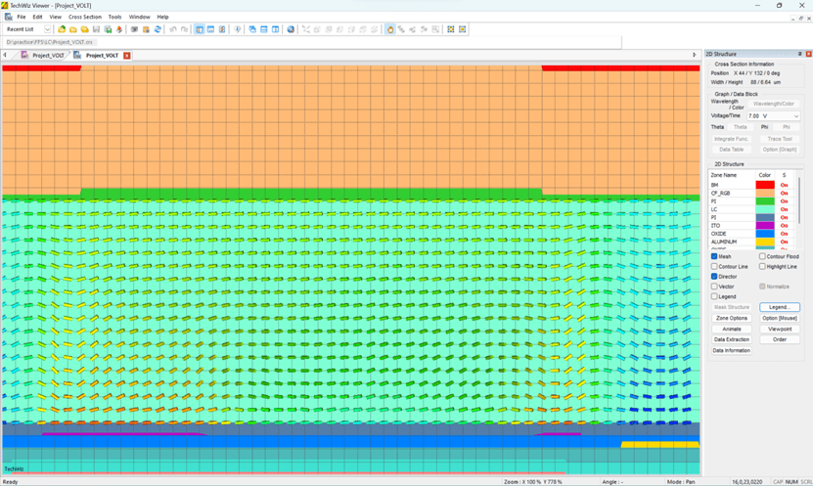Screen dimensions: 813x486
Task: Enable the Contour Flood checkbox
Action: pos(762,256)
